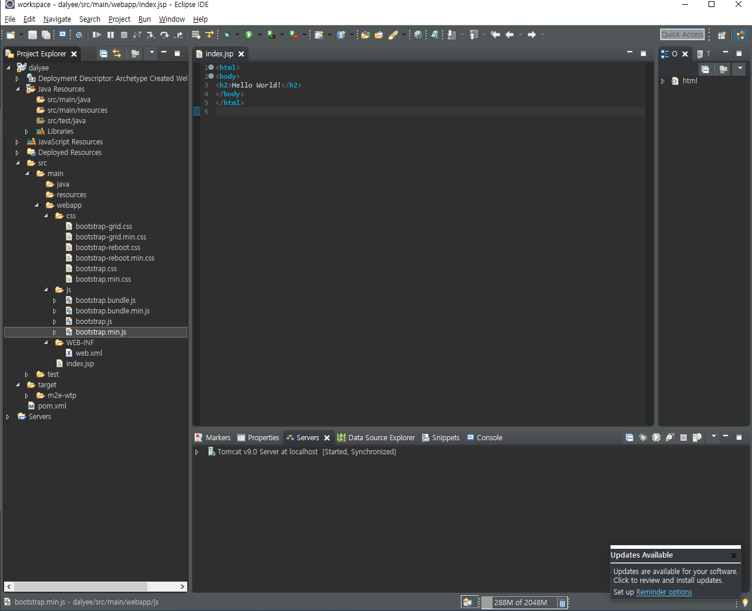Open the File menu
This screenshot has width=752, height=611.
[x=10, y=19]
